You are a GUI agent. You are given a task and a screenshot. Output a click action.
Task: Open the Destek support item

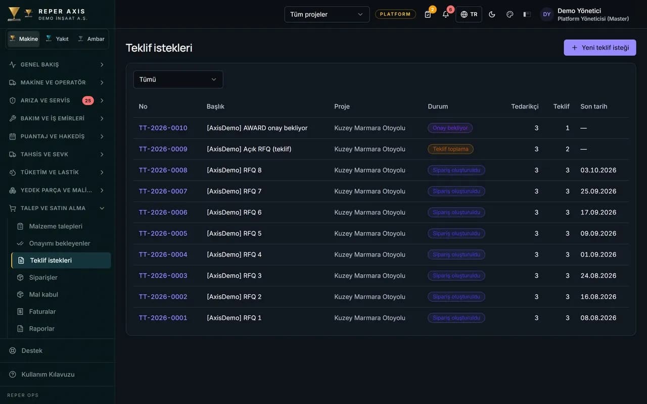[x=57, y=350]
